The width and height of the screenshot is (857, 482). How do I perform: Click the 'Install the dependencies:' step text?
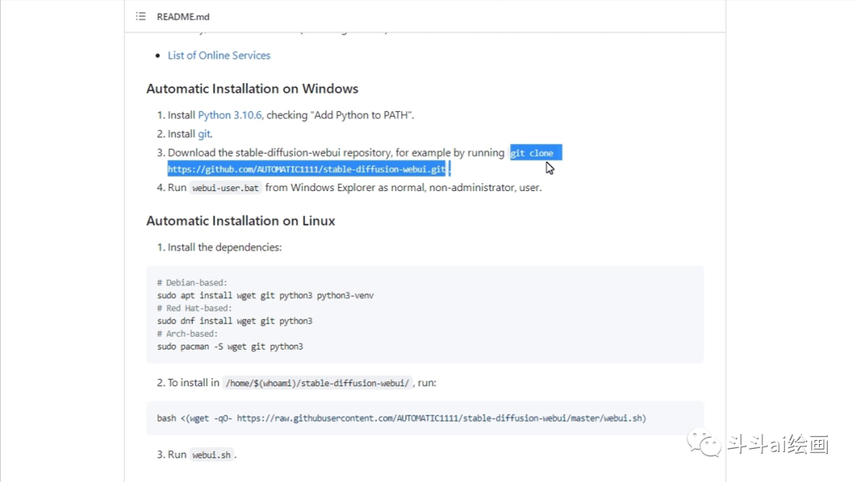(x=225, y=247)
